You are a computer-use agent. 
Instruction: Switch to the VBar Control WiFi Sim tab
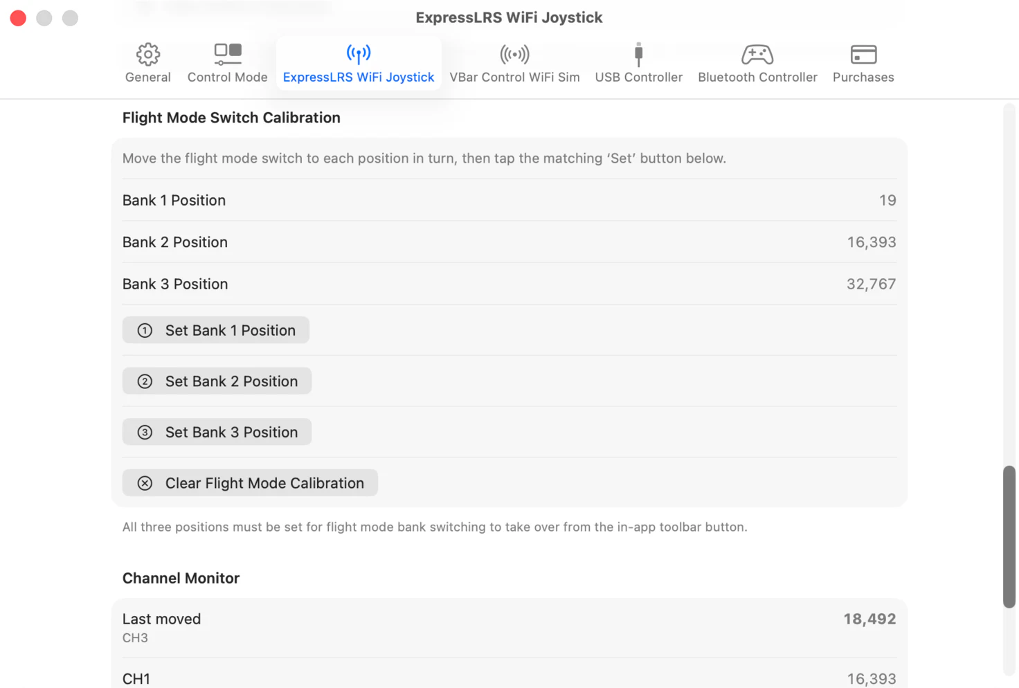pos(514,63)
